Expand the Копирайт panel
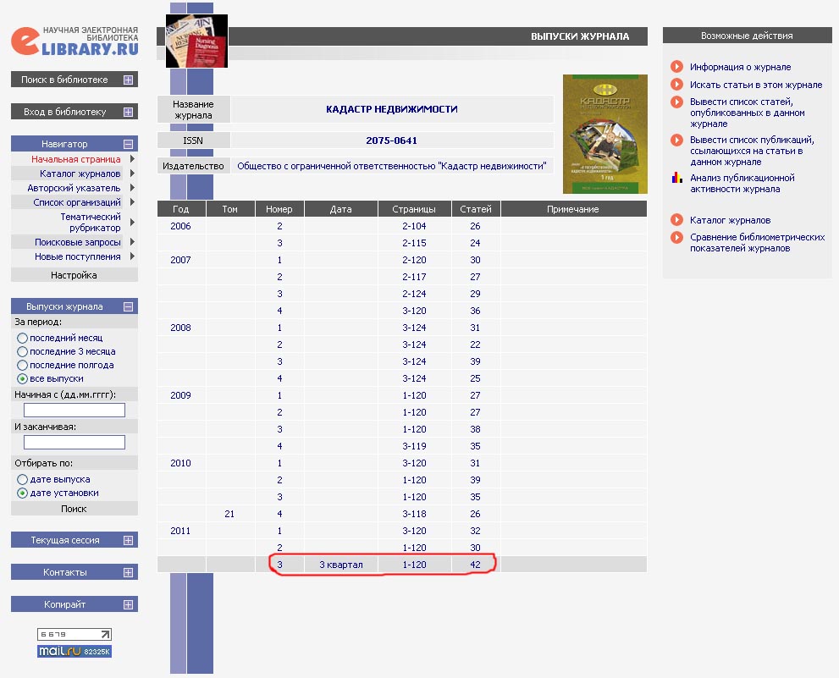839x678 pixels. pyautogui.click(x=128, y=604)
